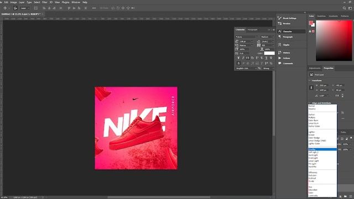
Task: Toggle standard ligatures OpenType button
Action: 238,64
